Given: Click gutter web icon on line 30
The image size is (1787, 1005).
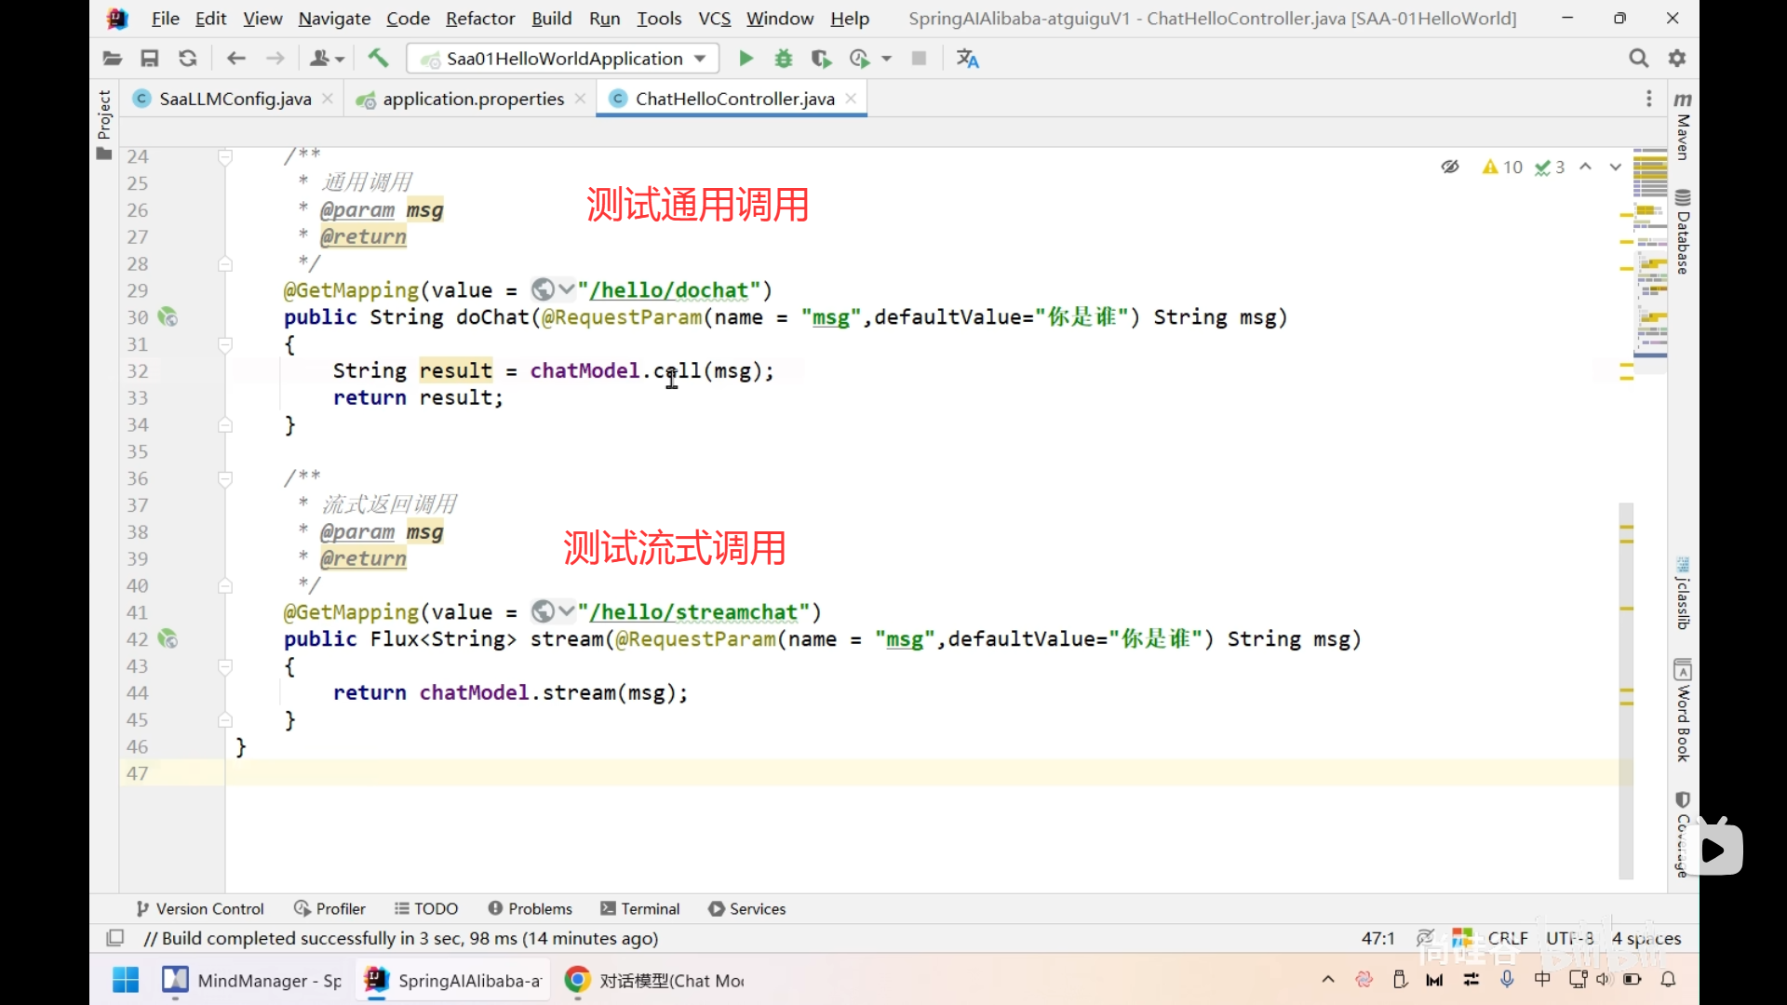Looking at the screenshot, I should (x=168, y=317).
